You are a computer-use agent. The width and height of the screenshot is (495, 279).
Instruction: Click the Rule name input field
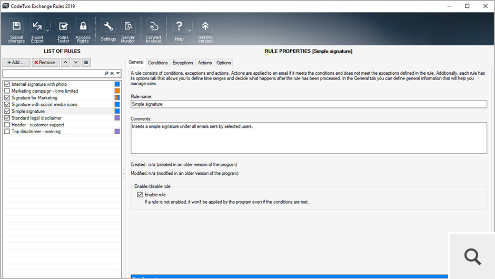(309, 104)
